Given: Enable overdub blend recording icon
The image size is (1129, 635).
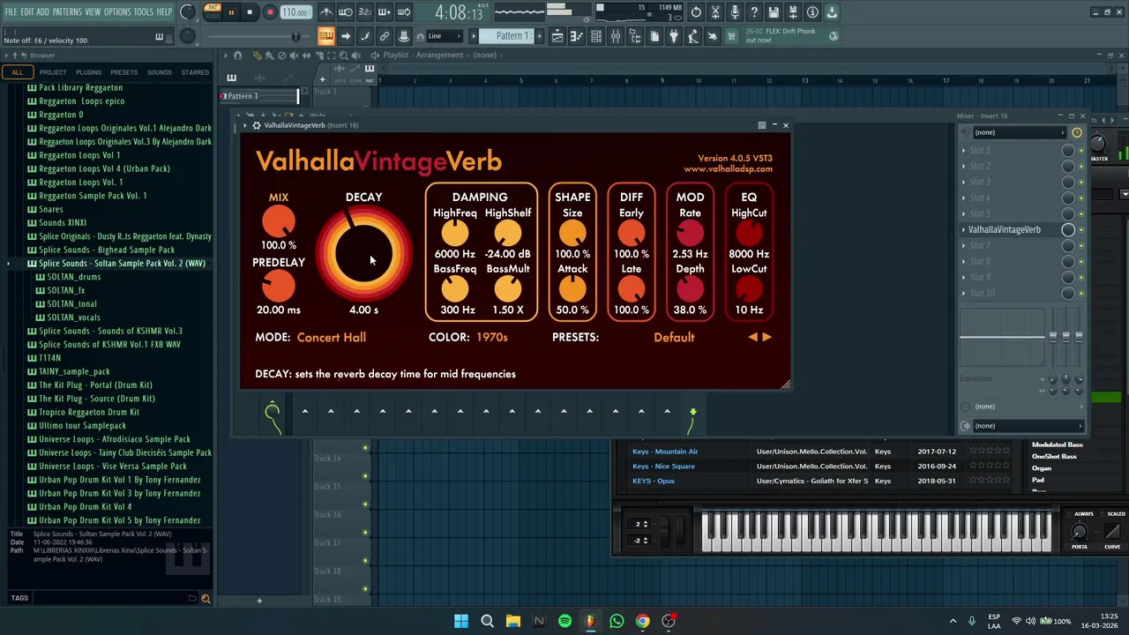Looking at the screenshot, I should pos(384,12).
